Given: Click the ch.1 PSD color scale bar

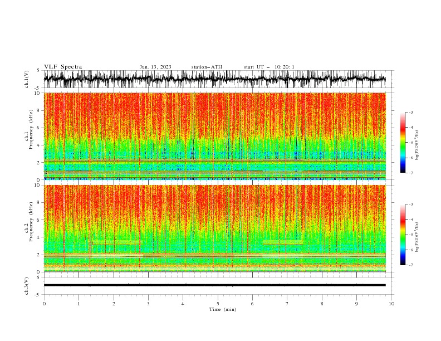Looking at the screenshot, I should [403, 143].
